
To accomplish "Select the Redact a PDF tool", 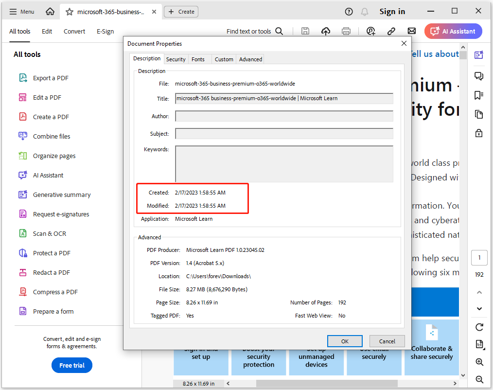I will click(51, 272).
